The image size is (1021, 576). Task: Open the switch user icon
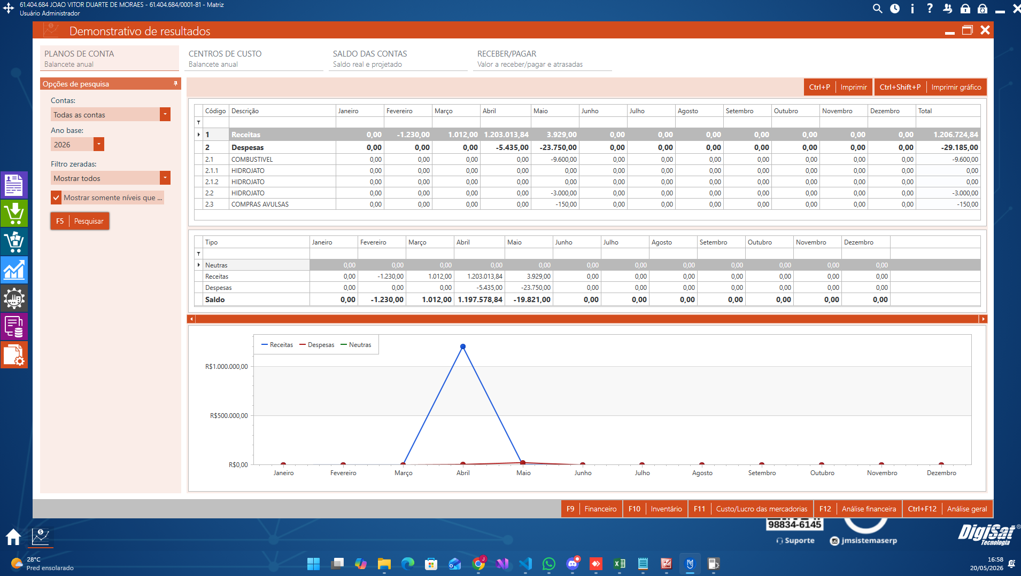click(947, 9)
